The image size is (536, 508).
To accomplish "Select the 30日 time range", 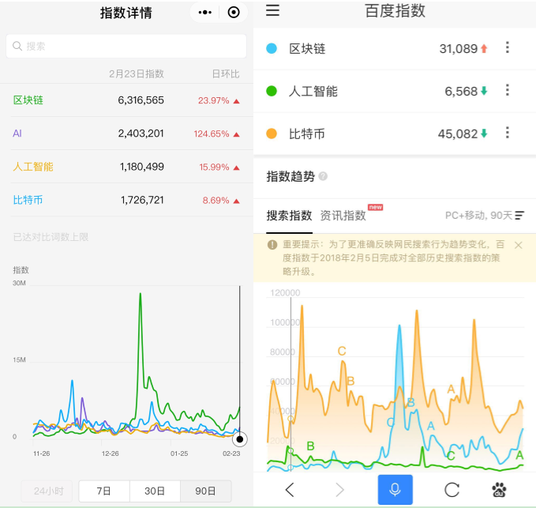I will click(x=155, y=491).
